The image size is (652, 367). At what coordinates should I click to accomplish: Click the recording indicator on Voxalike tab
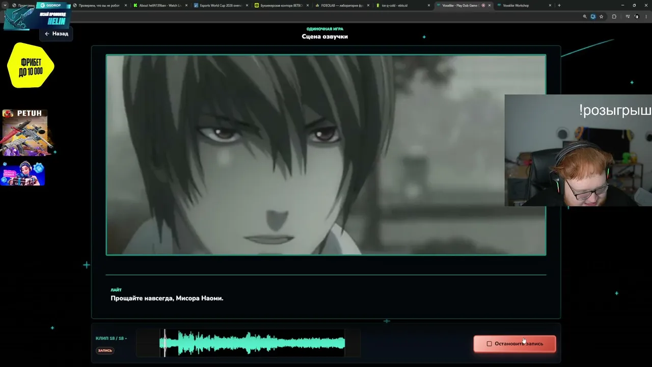tap(483, 6)
